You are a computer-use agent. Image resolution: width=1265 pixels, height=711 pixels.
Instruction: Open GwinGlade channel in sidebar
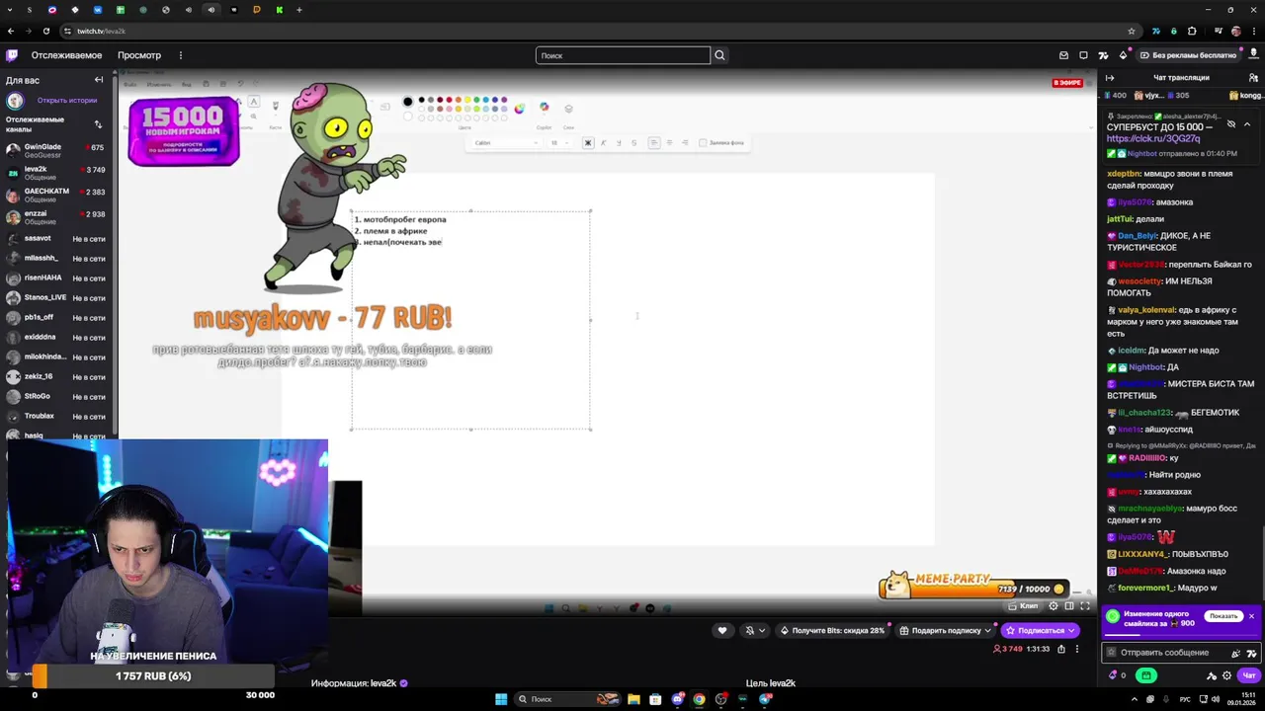(x=58, y=150)
